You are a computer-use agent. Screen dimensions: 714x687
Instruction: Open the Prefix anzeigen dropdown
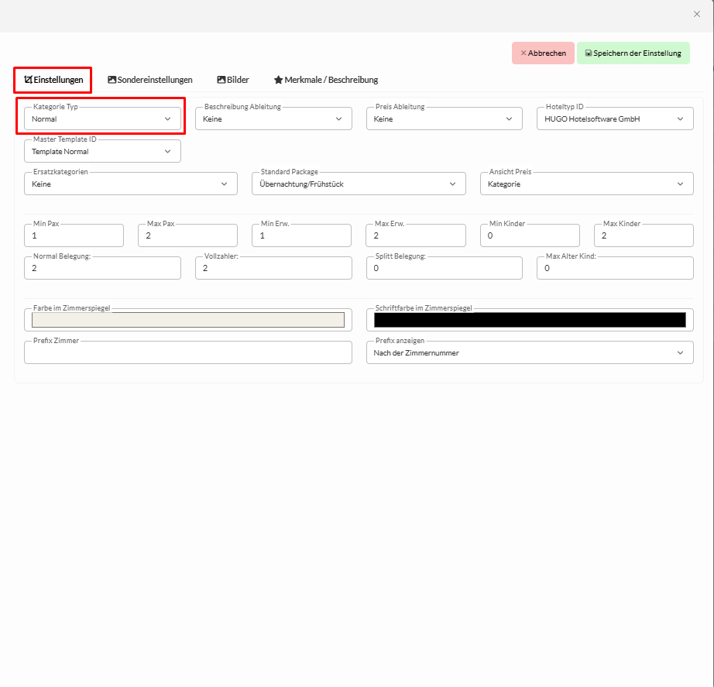point(529,352)
